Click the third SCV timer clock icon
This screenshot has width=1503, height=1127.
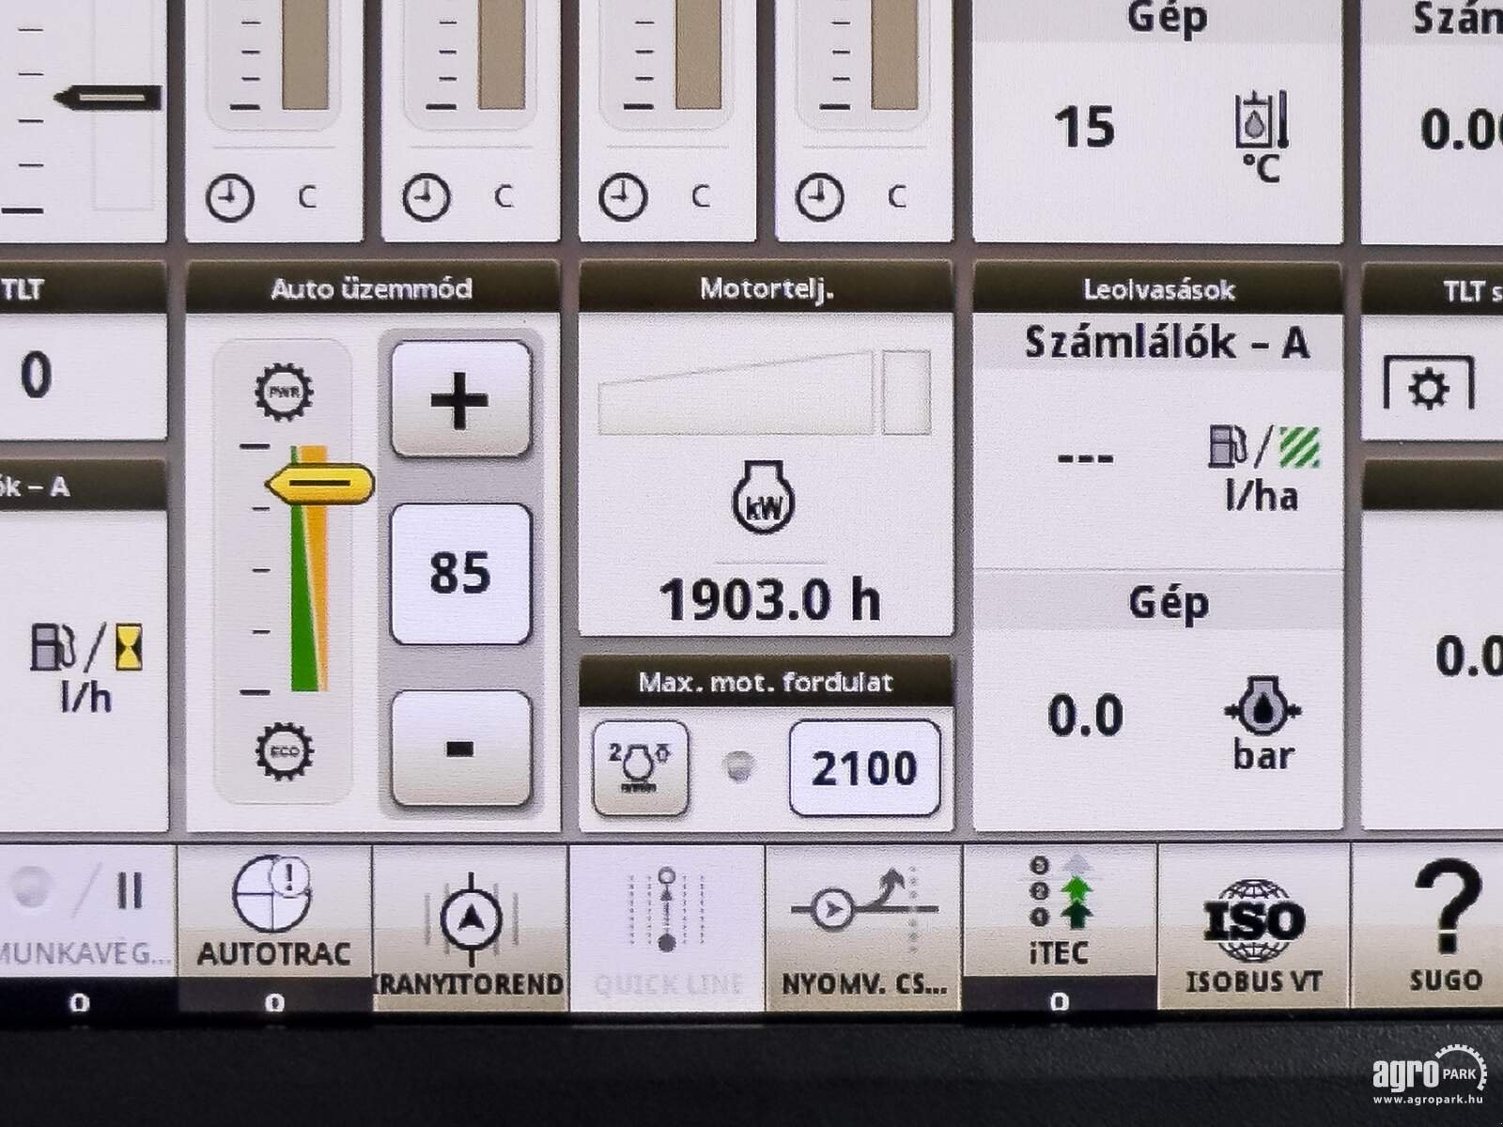[x=623, y=197]
